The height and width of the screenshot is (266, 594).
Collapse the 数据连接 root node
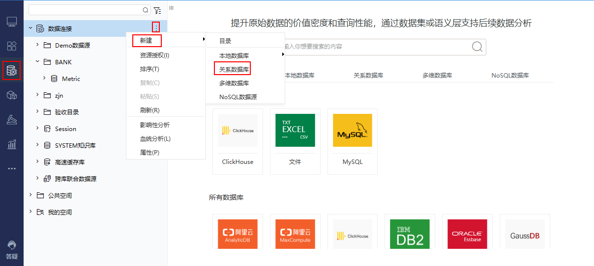(x=30, y=28)
